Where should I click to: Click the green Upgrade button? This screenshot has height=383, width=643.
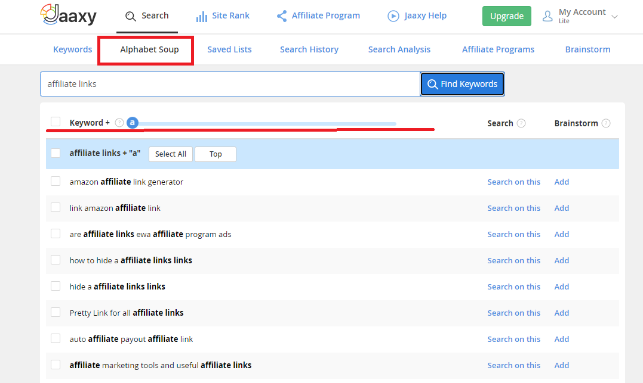pos(506,16)
